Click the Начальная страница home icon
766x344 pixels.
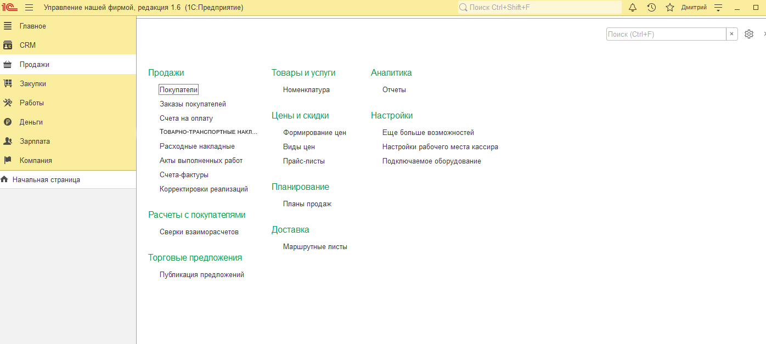pos(5,179)
